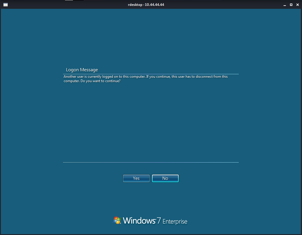This screenshot has width=302, height=235.
Task: Maximize the rdesktop window
Action: pyautogui.click(x=291, y=5)
